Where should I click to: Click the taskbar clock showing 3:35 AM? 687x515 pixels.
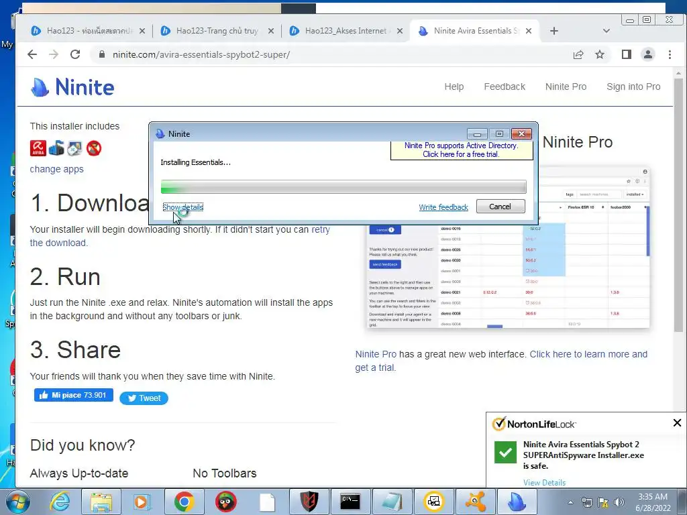pyautogui.click(x=653, y=502)
